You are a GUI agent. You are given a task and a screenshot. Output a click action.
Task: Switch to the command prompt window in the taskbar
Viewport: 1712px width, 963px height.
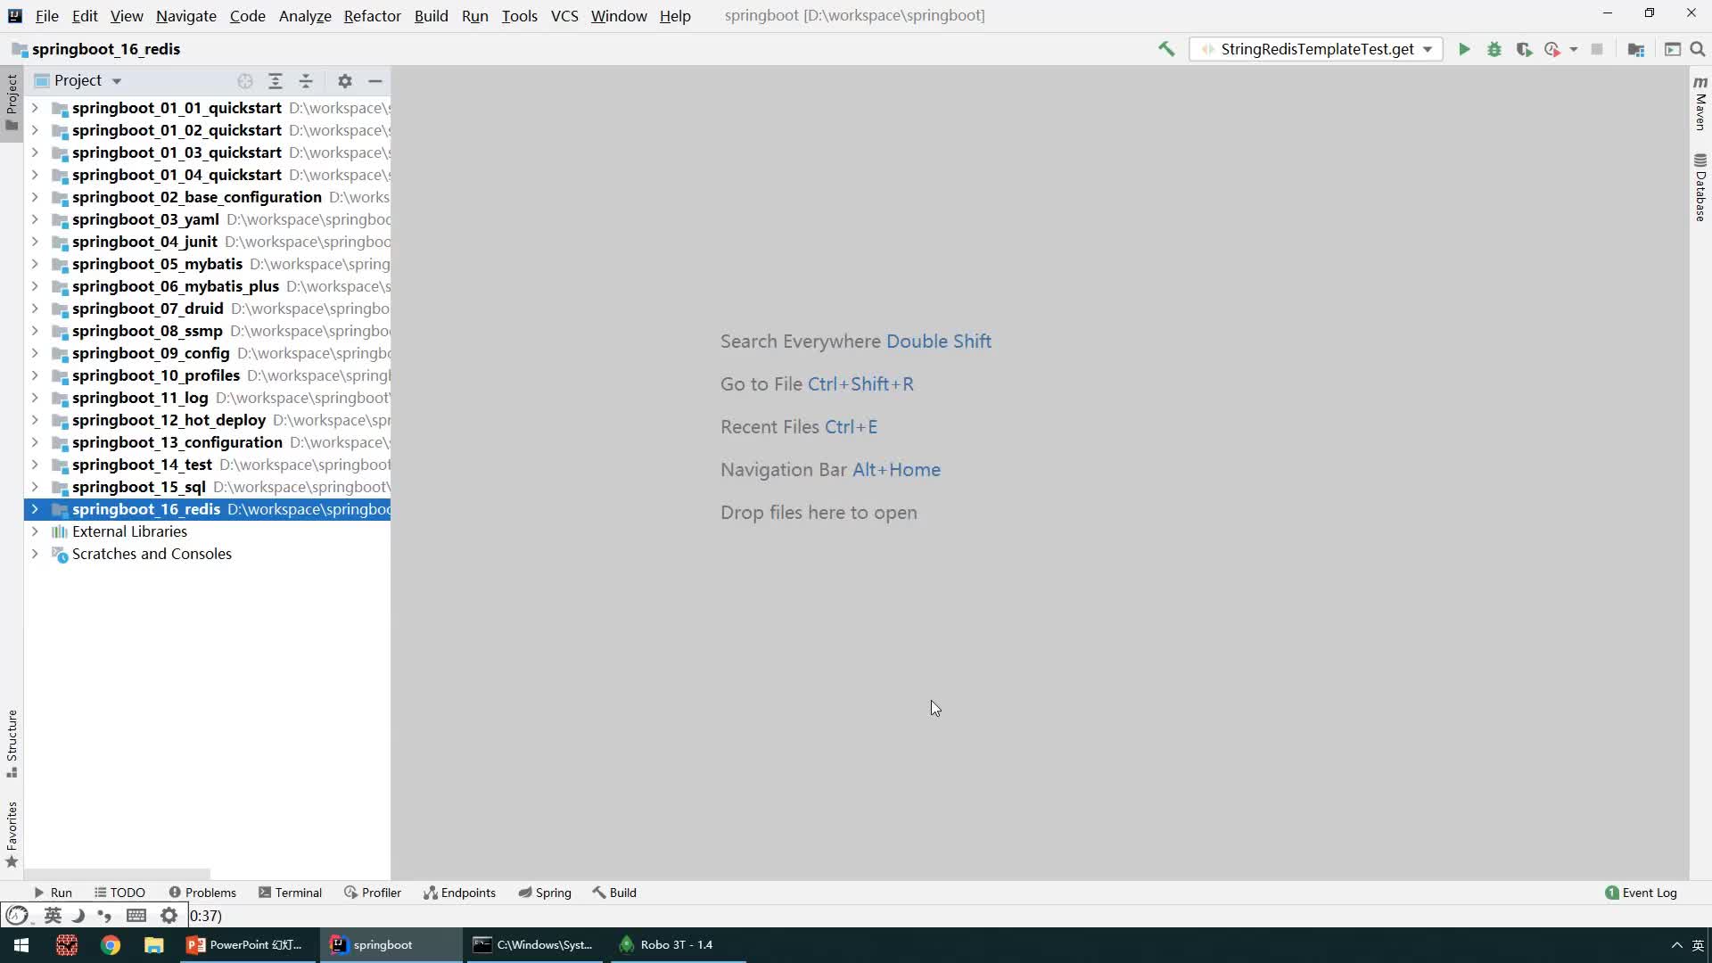(535, 945)
